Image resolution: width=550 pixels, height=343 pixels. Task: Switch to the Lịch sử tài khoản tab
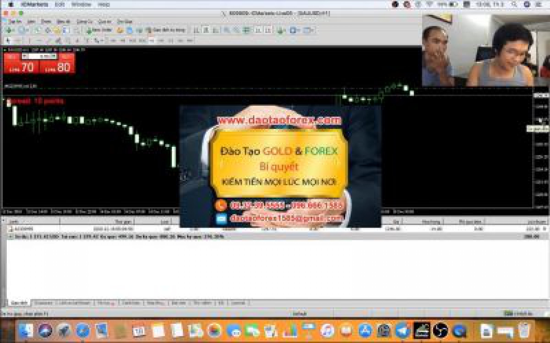(75, 303)
